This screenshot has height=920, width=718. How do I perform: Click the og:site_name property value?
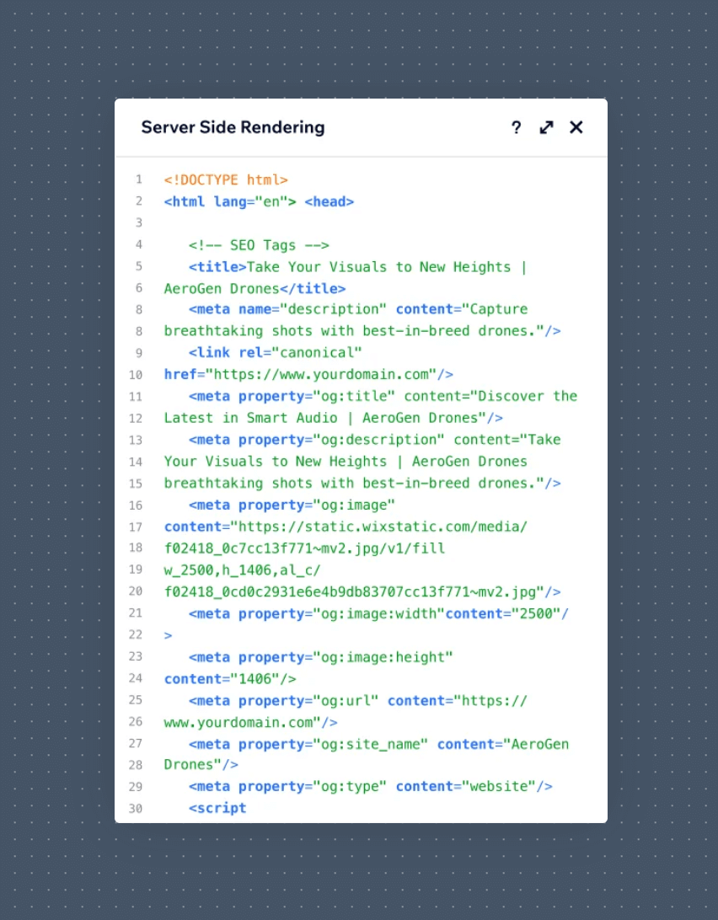(x=370, y=745)
